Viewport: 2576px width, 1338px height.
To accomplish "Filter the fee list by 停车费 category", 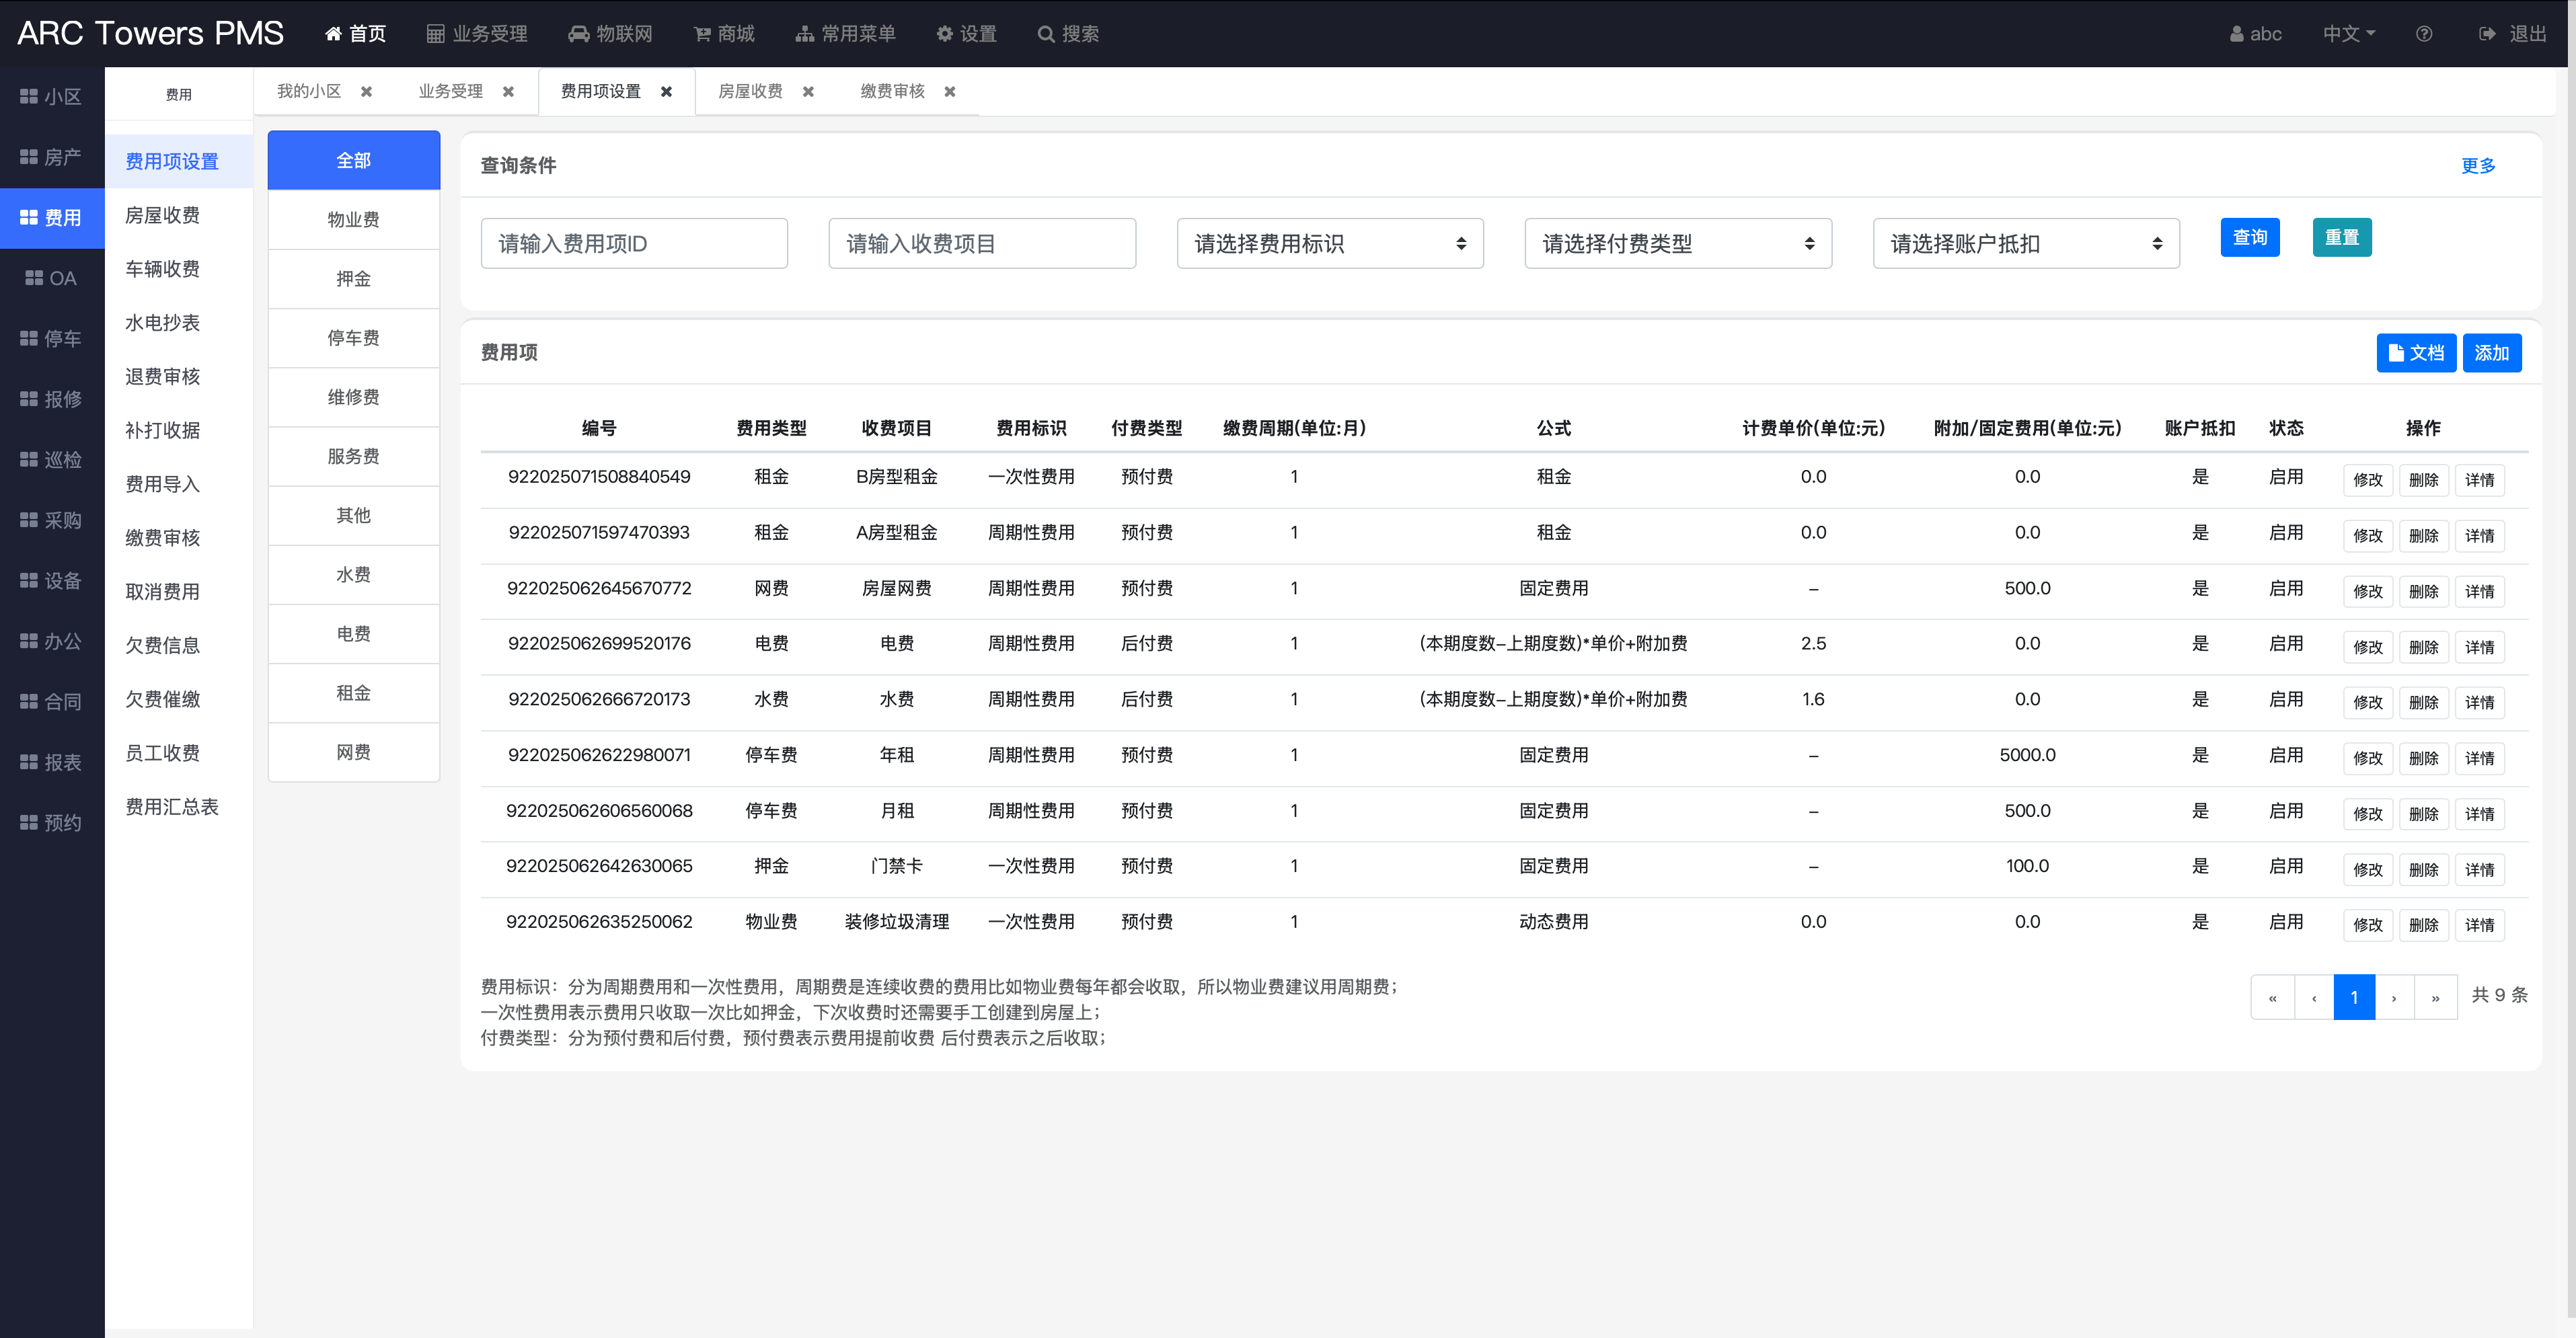I will [353, 338].
